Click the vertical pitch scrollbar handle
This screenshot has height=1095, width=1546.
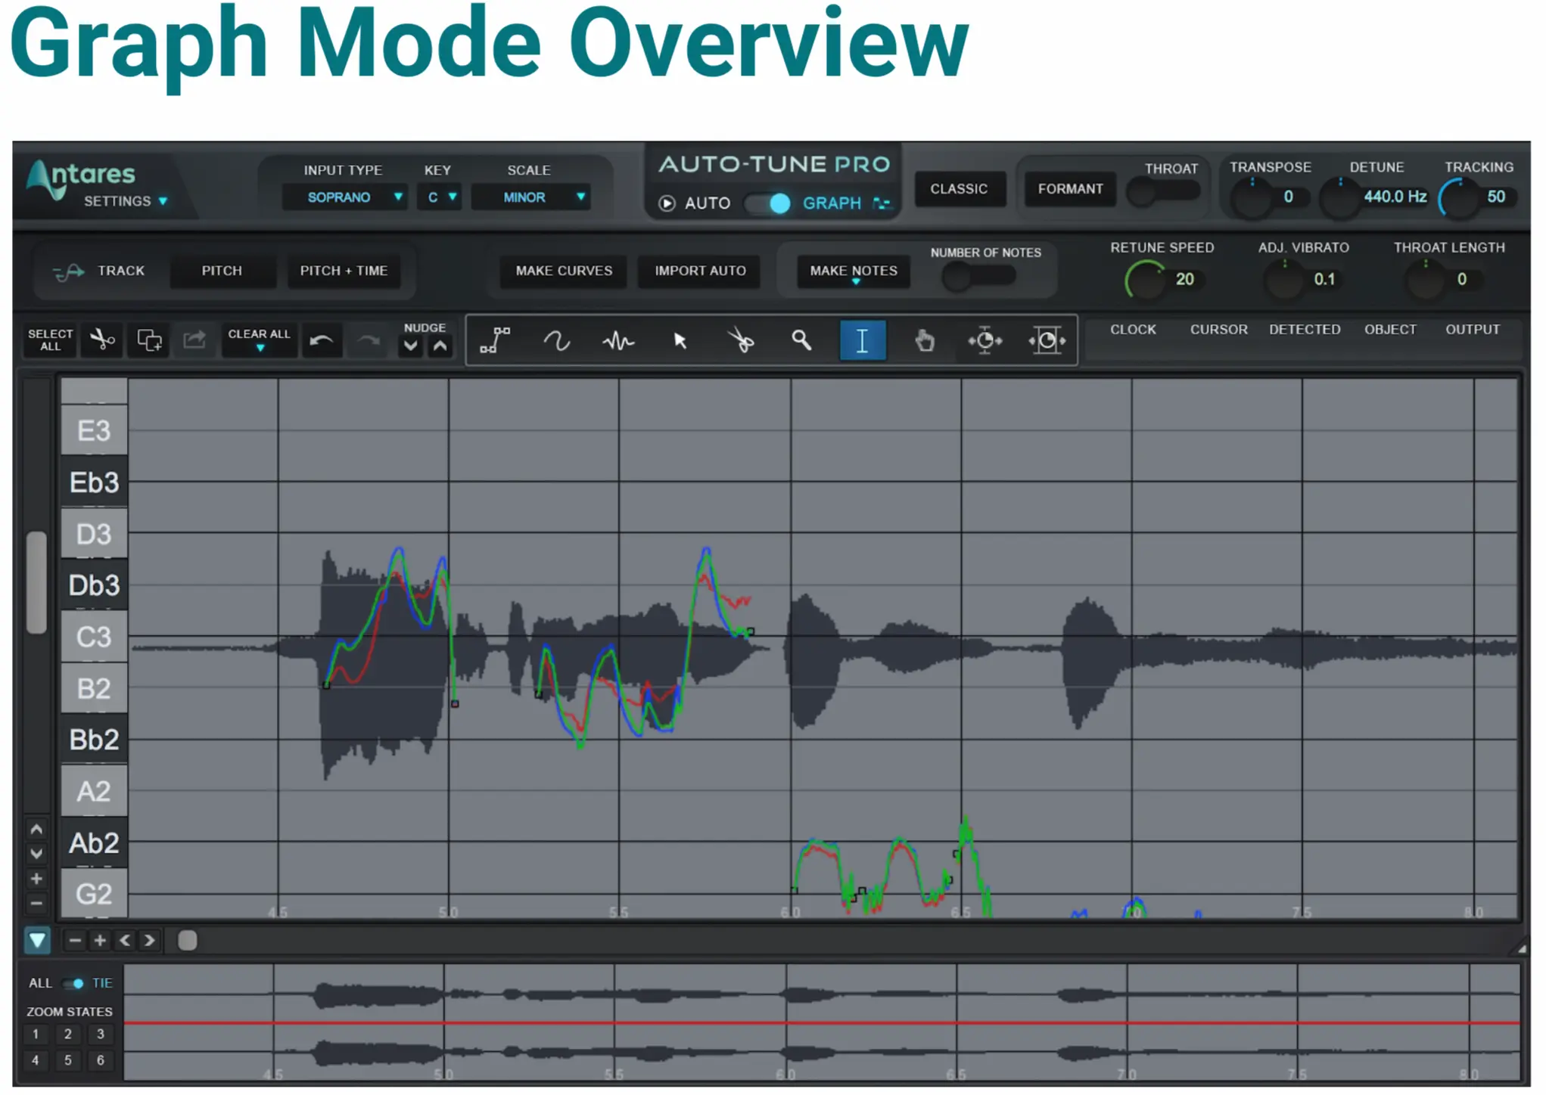pyautogui.click(x=36, y=582)
